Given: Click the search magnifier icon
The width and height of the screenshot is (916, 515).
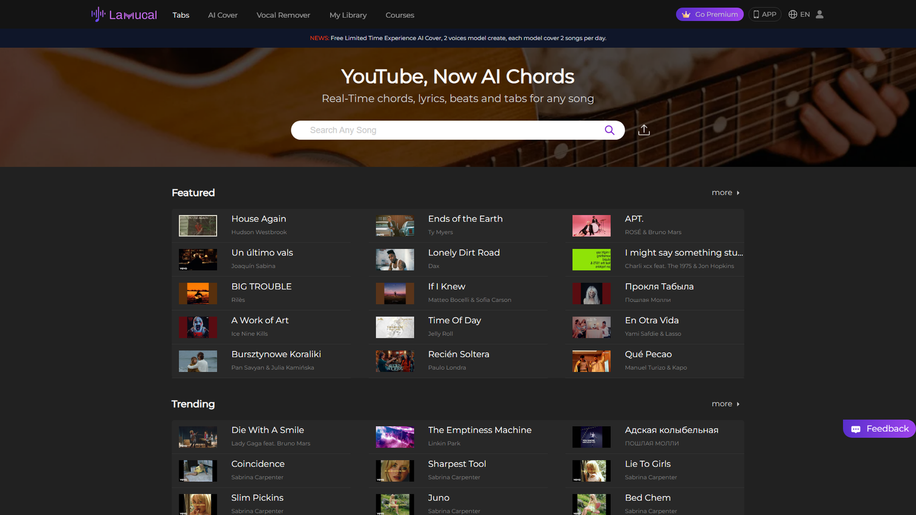Looking at the screenshot, I should tap(610, 130).
